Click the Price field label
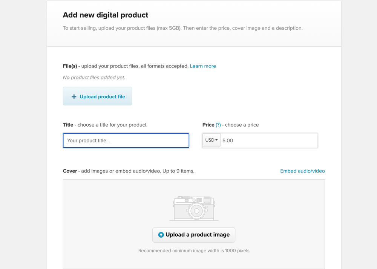377x269 pixels. click(x=208, y=125)
